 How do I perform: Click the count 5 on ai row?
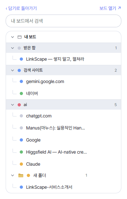116,105
